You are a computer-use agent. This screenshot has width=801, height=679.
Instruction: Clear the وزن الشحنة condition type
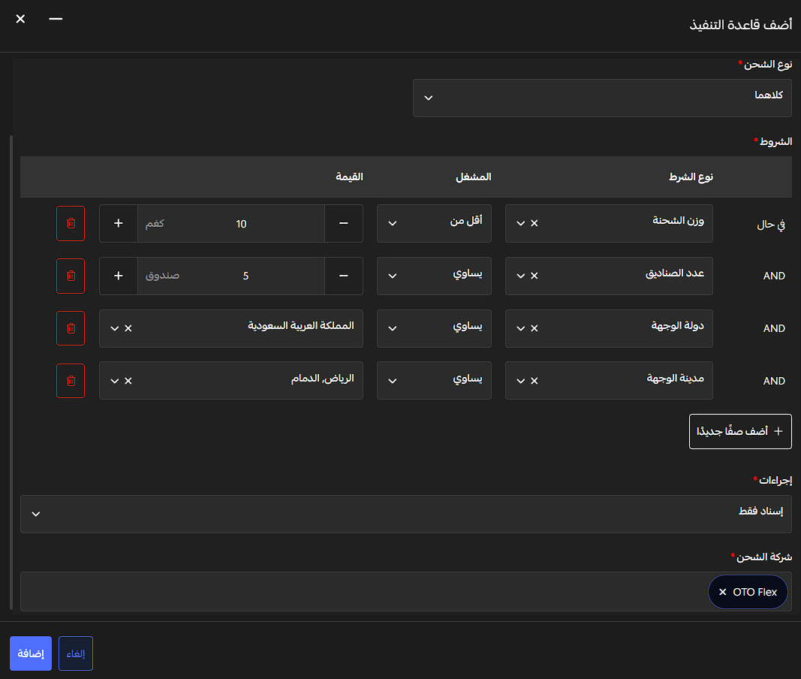pyautogui.click(x=535, y=223)
